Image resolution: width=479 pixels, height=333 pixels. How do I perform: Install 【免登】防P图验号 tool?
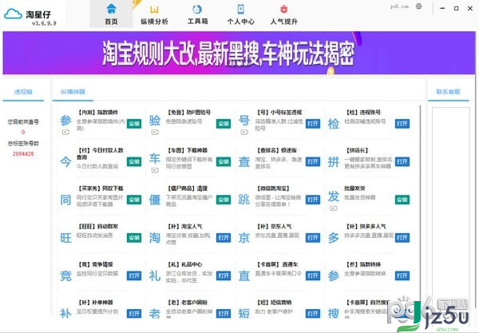click(x=224, y=124)
